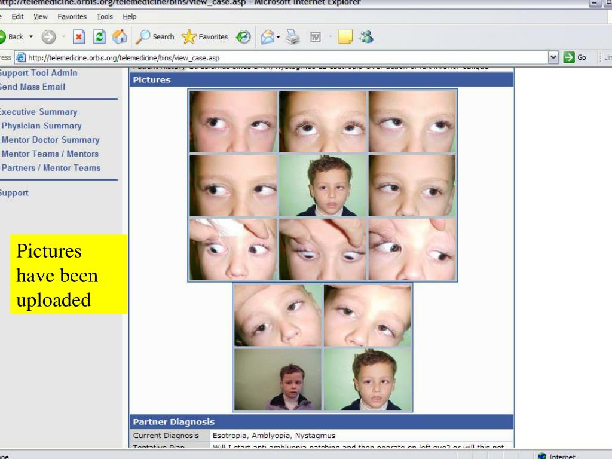Click the Mail envelope icon
The height and width of the screenshot is (459, 612).
tap(268, 37)
